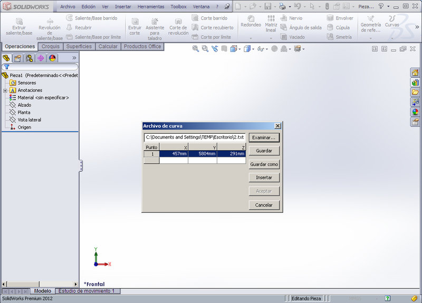Image resolution: width=422 pixels, height=303 pixels.
Task: Open Estudio de movimiento 1 tab
Action: [x=87, y=291]
